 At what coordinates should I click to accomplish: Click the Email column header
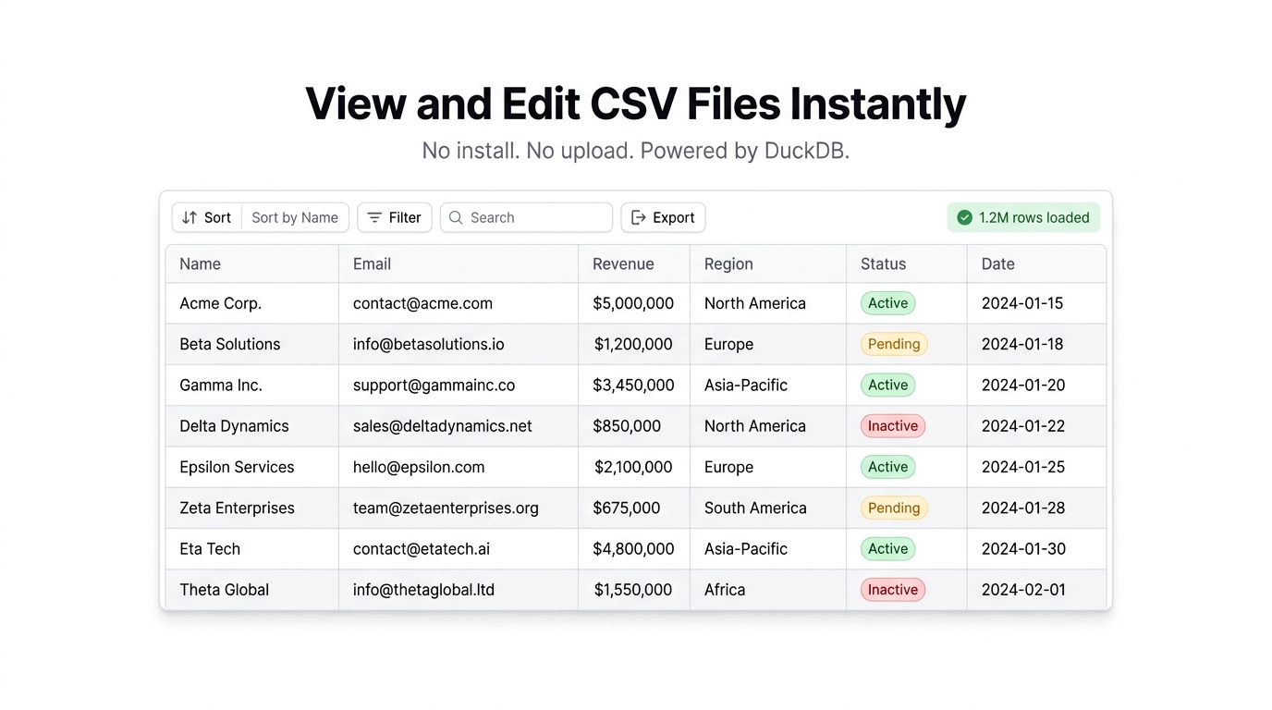459,264
